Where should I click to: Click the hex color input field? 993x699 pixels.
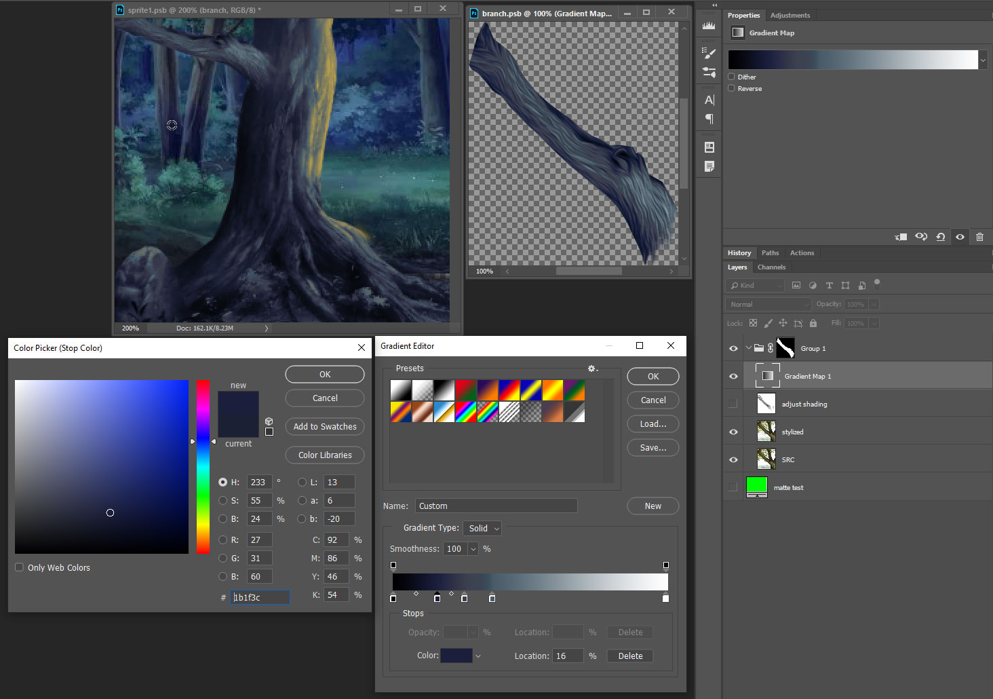click(260, 597)
